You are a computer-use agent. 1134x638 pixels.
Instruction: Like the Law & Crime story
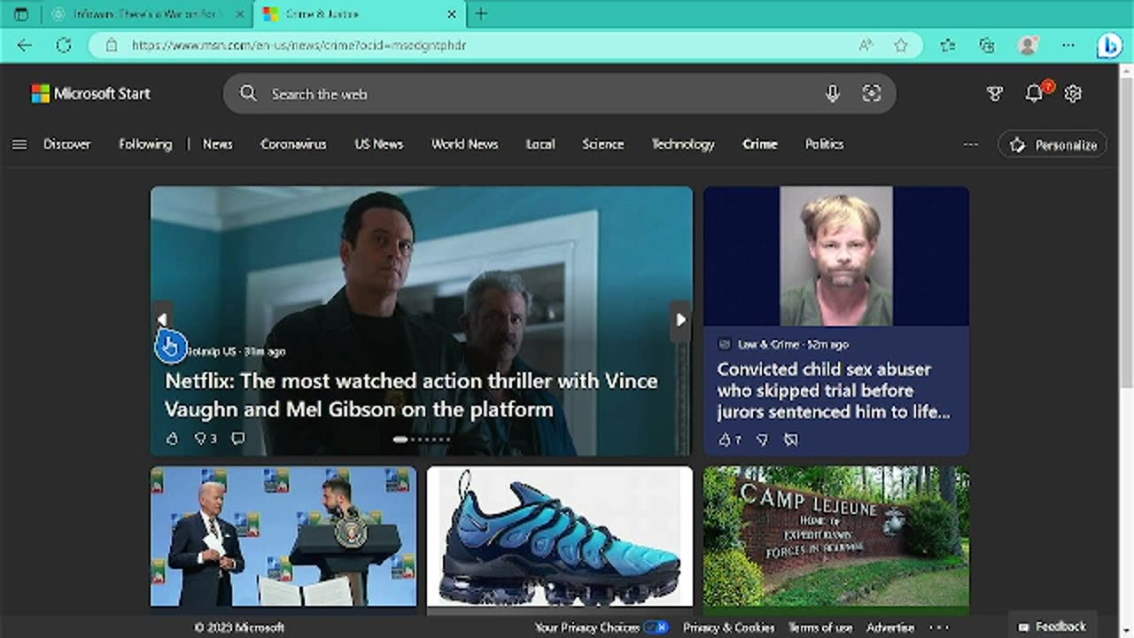725,440
